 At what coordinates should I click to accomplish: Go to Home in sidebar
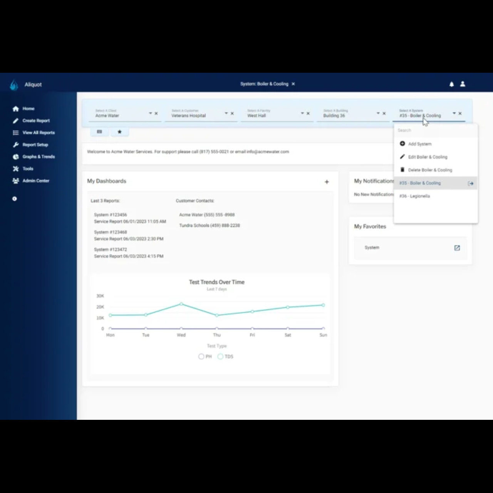point(29,109)
